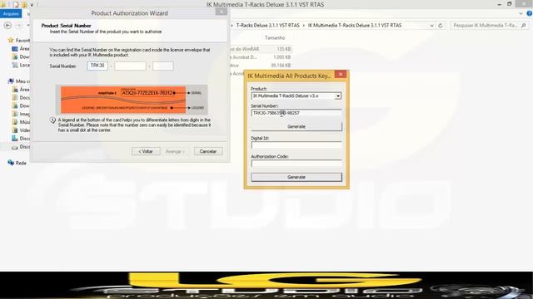The width and height of the screenshot is (533, 299).
Task: Minimize the Explorer window
Action: [x=500, y=4]
